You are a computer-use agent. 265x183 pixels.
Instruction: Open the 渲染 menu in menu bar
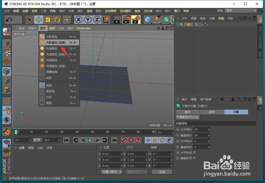coord(90,11)
